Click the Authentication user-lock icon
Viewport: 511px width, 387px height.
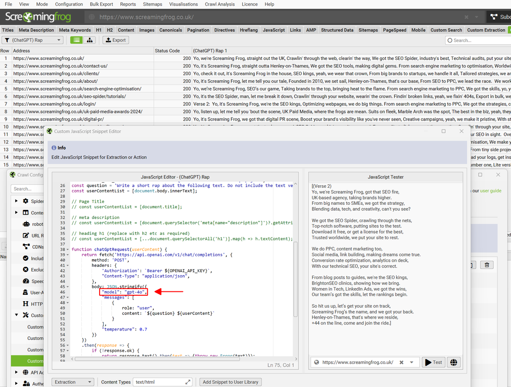(26, 384)
